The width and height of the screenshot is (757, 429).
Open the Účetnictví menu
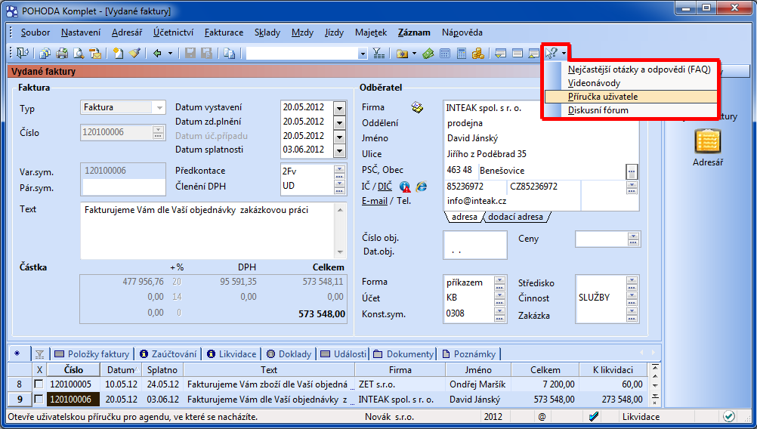point(173,32)
